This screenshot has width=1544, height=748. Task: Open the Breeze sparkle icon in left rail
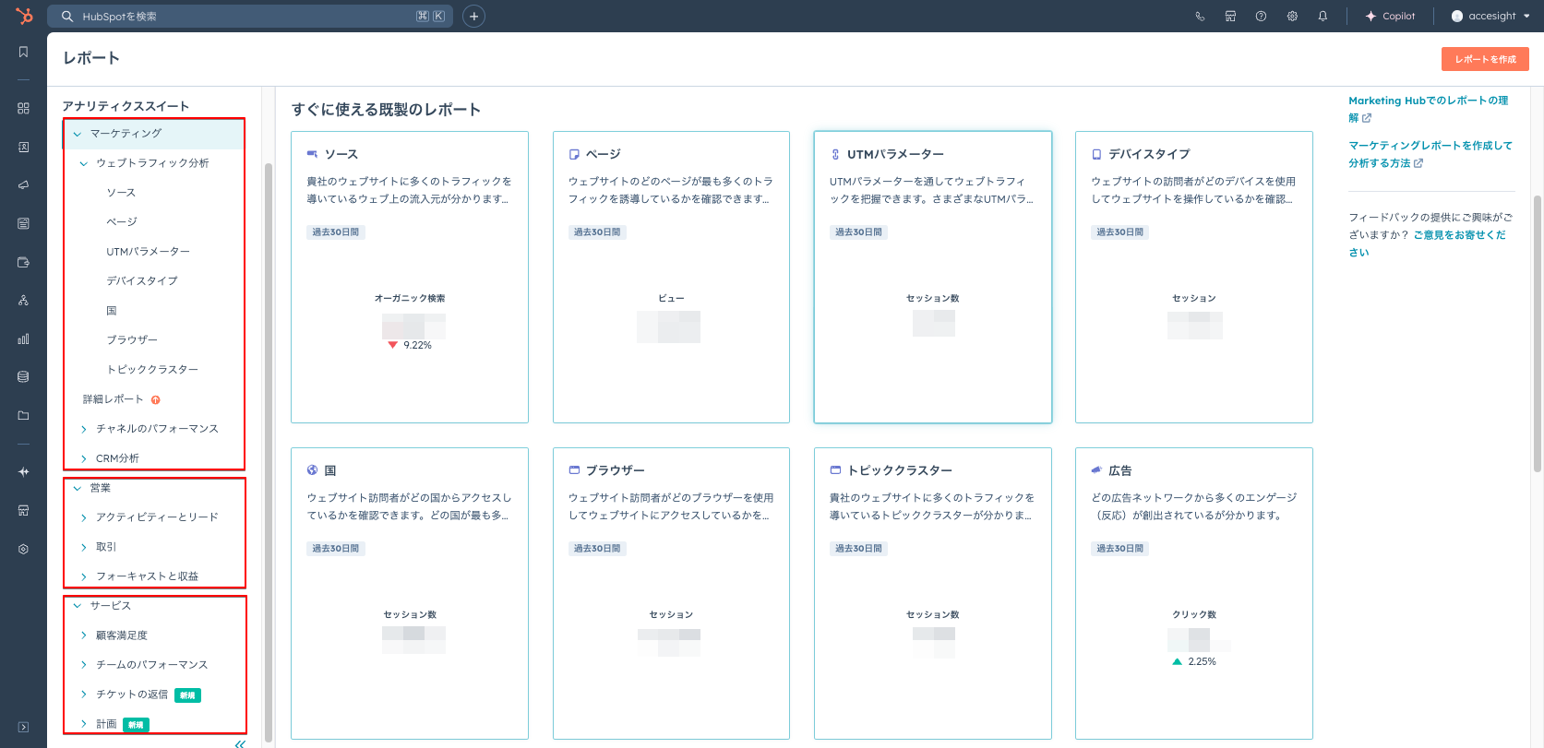pos(23,471)
